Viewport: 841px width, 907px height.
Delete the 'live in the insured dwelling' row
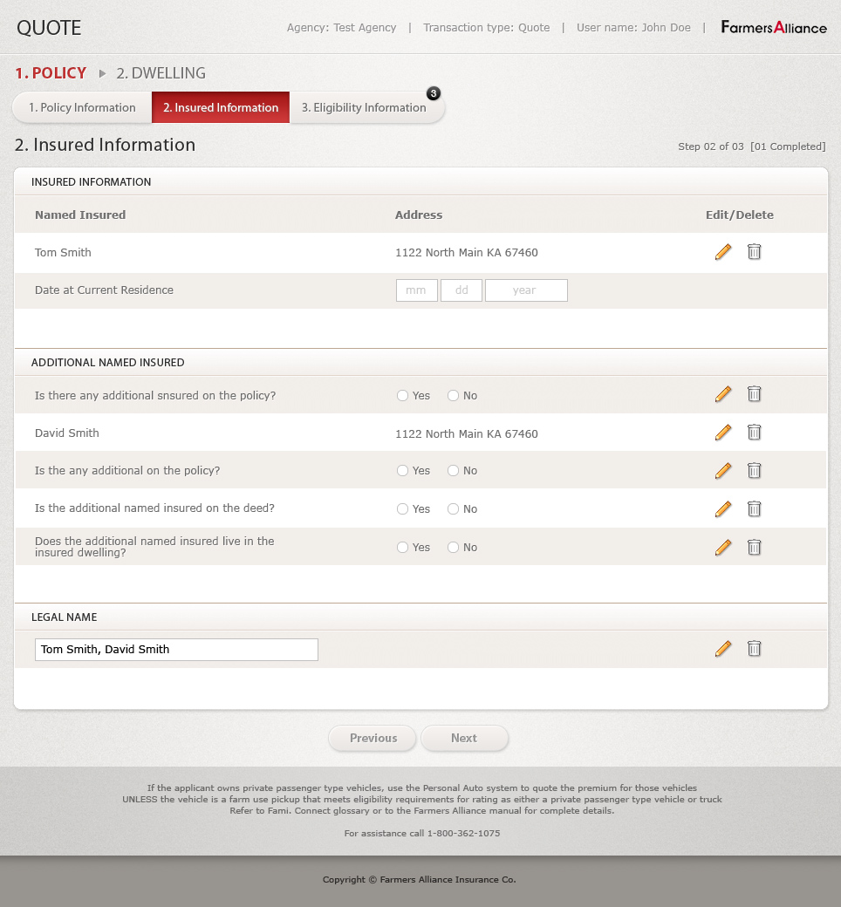[x=754, y=547]
